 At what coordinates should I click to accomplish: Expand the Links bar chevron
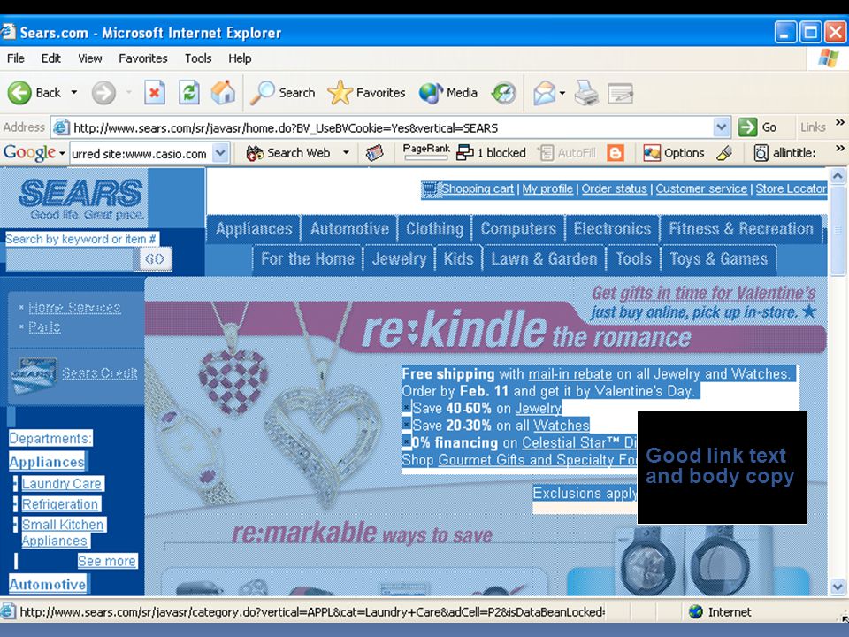[x=840, y=122]
